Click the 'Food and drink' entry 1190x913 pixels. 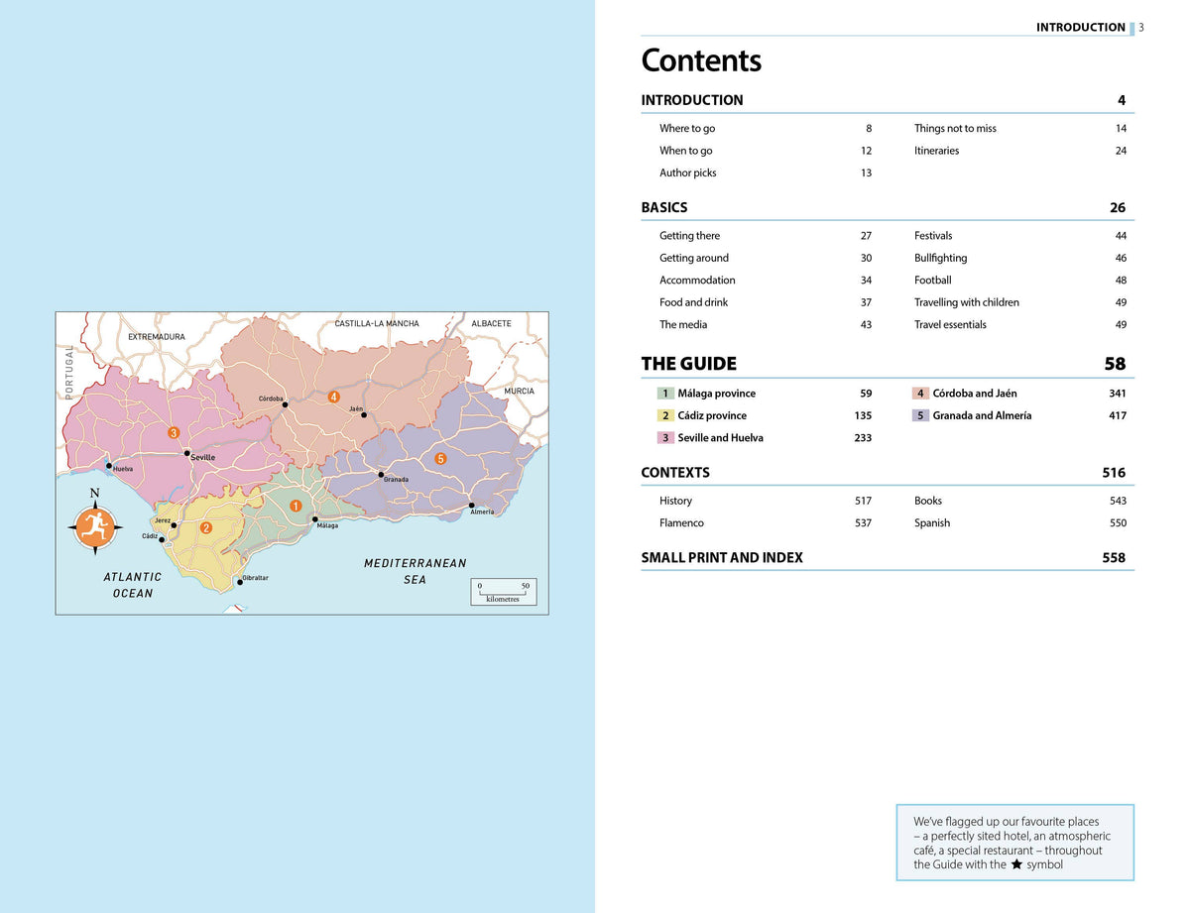pos(694,302)
